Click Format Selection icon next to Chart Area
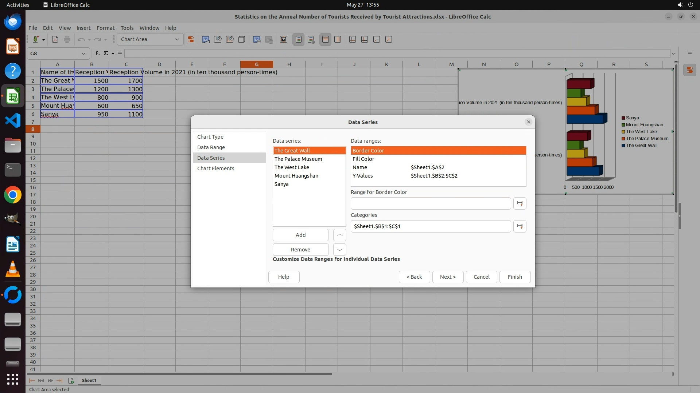700x393 pixels. (x=191, y=39)
